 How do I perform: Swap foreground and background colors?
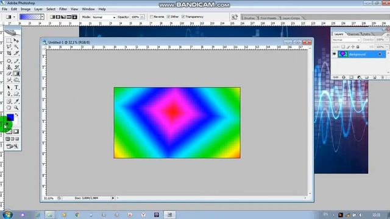point(16,115)
